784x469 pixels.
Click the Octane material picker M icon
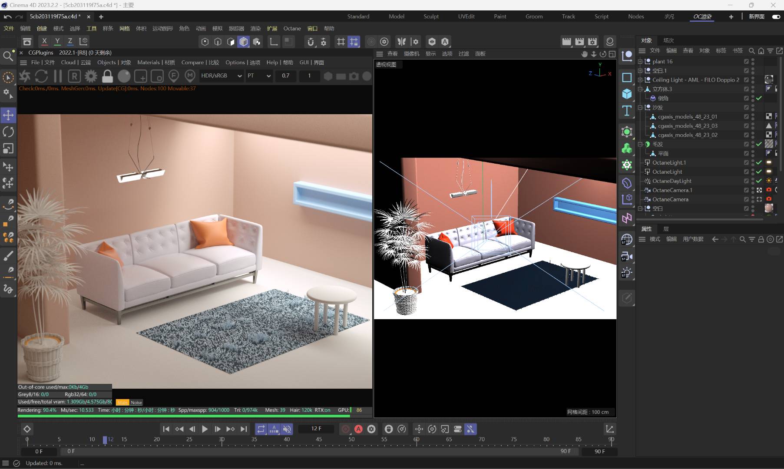click(x=190, y=76)
